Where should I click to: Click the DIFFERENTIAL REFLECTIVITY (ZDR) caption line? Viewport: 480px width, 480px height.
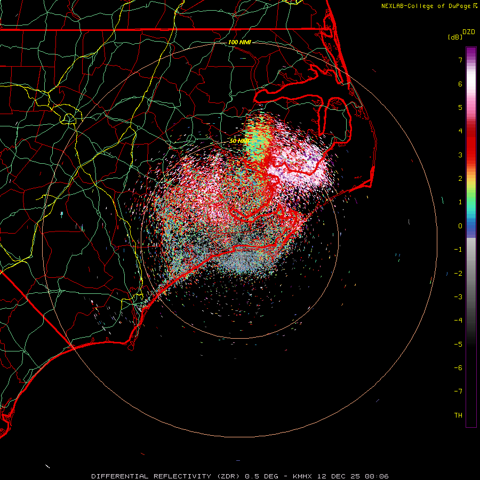(x=240, y=476)
